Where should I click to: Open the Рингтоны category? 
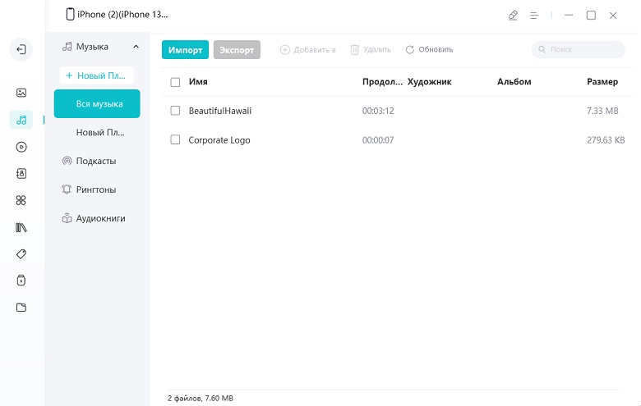click(89, 189)
